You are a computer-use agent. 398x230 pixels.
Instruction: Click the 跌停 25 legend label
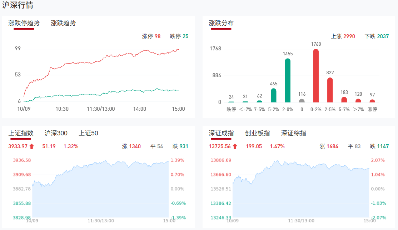[x=179, y=36]
